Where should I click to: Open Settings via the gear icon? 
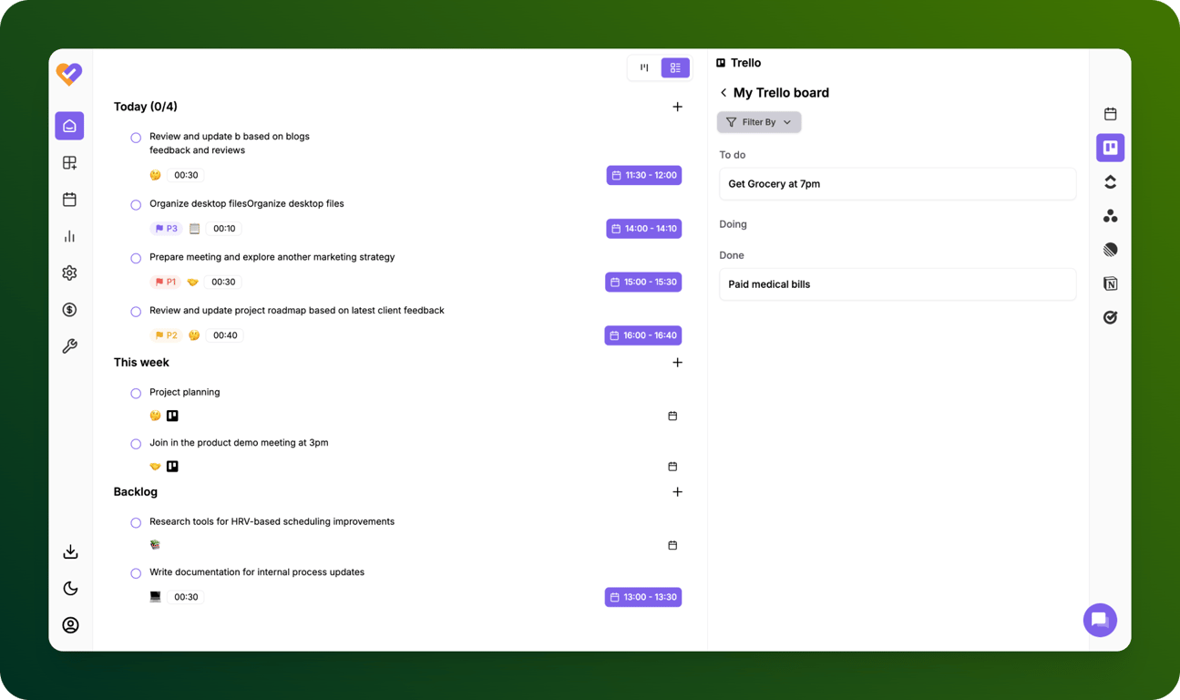[x=69, y=272]
